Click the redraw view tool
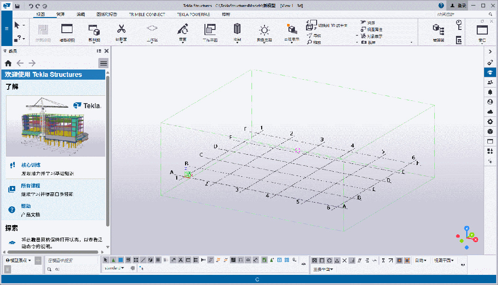498x285 pixels. 183,33
